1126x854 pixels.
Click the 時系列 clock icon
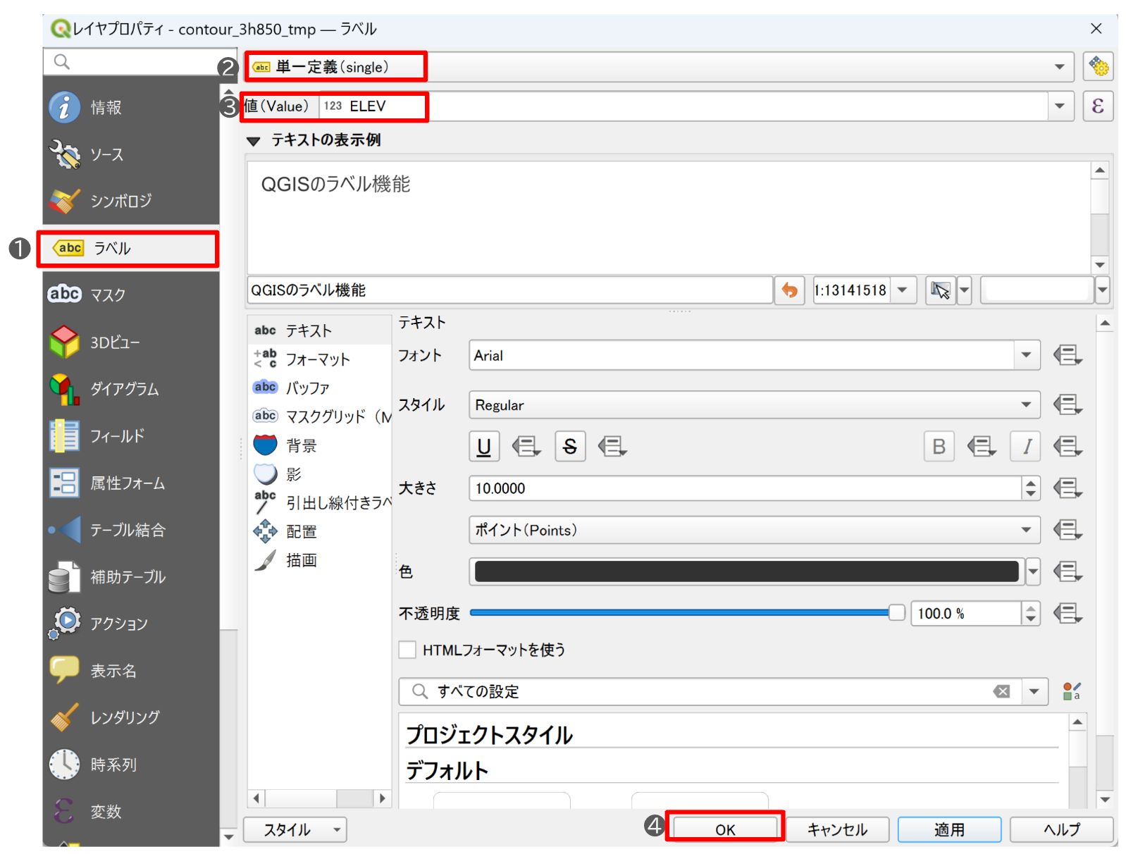click(64, 765)
